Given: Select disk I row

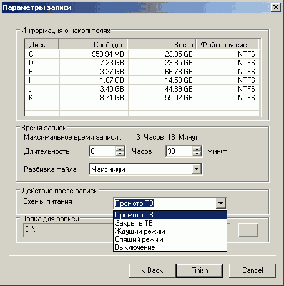Looking at the screenshot, I should pyautogui.click(x=142, y=80).
